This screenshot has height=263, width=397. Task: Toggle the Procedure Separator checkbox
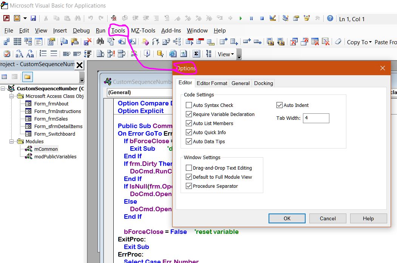point(188,186)
